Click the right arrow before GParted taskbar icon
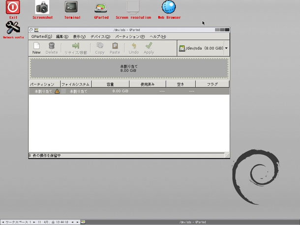 click(77, 222)
